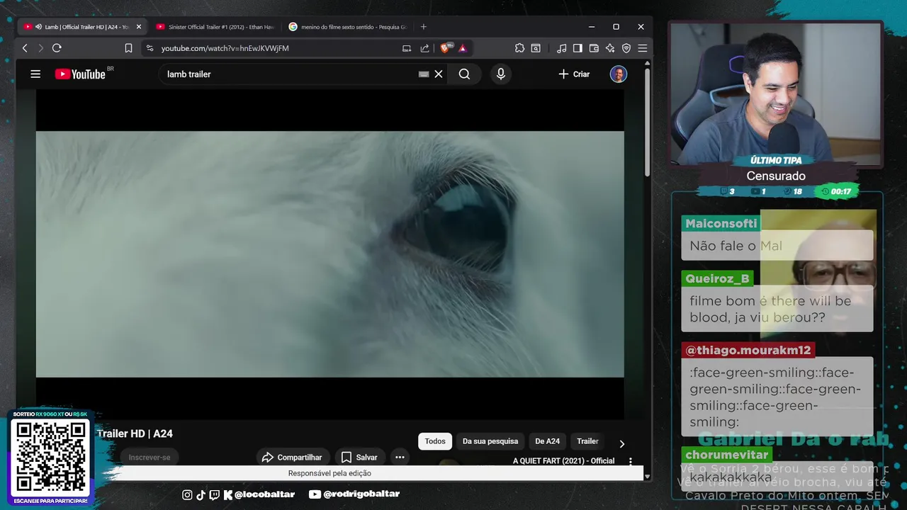The image size is (907, 510).
Task: Bookmark this page using the bookmark icon
Action: (128, 48)
